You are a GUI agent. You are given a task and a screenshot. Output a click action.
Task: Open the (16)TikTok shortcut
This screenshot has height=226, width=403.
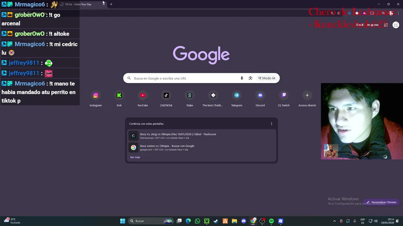[166, 99]
